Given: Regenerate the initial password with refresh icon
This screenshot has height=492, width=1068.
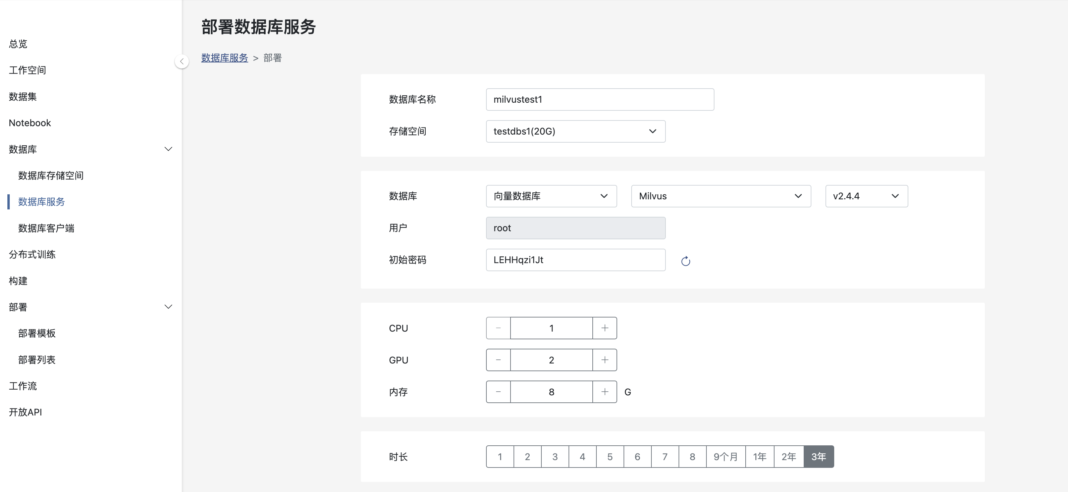Looking at the screenshot, I should (685, 261).
